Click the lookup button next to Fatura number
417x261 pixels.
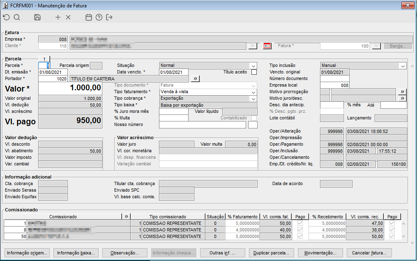click(x=376, y=46)
